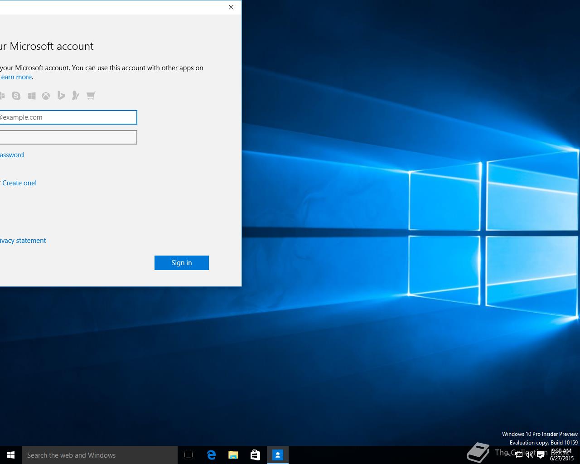
Task: Show hidden system tray icons
Action: click(x=508, y=455)
